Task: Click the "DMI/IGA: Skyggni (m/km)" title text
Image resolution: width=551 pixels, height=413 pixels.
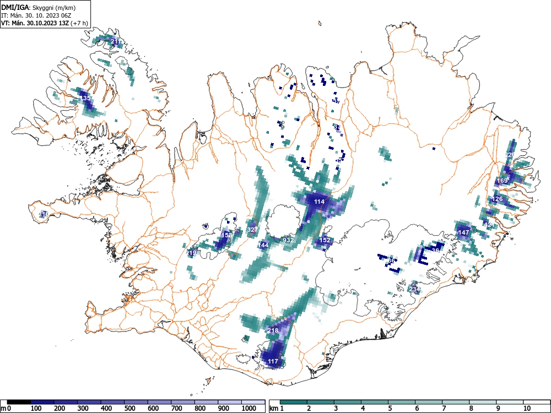Action: [39, 7]
